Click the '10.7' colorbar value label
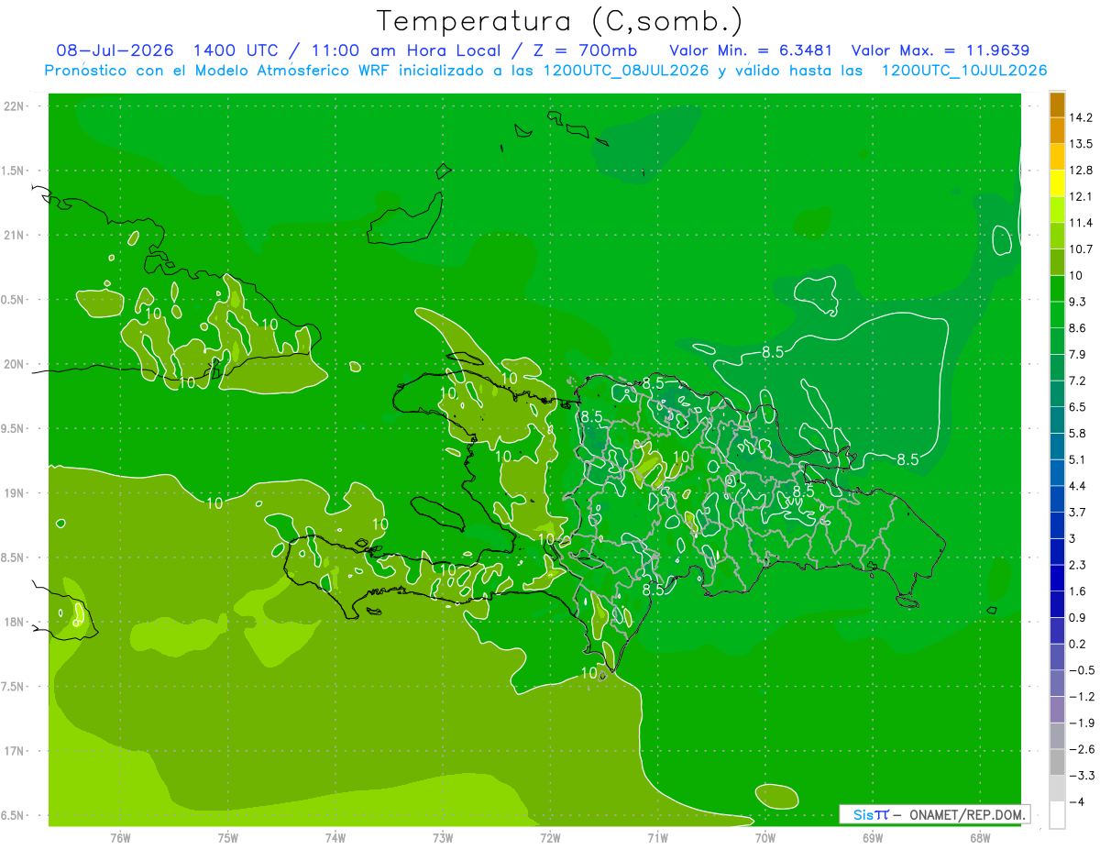Screen dimensions: 1100x850 click(x=1081, y=249)
